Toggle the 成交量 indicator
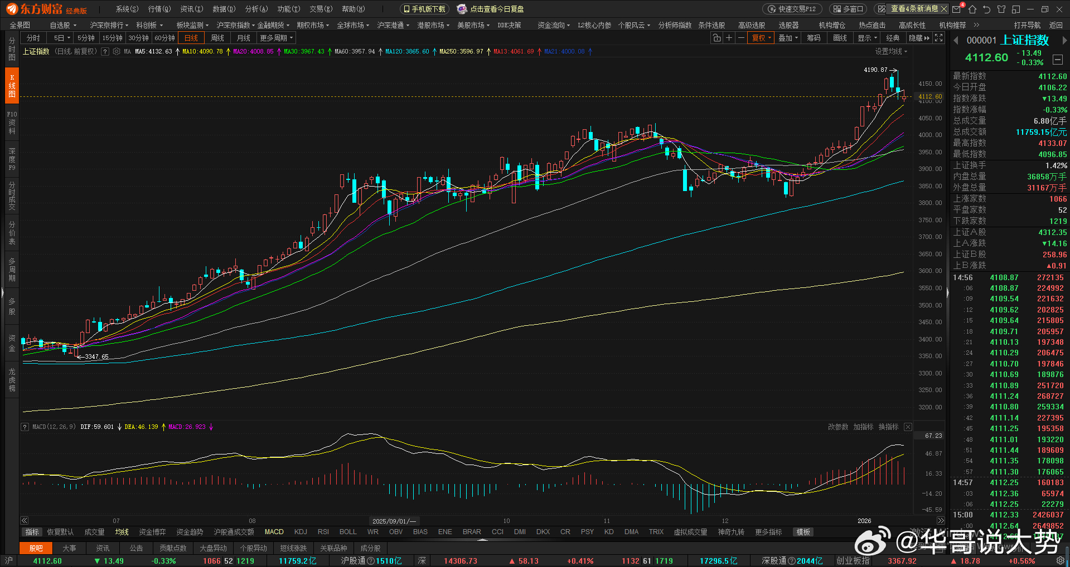Screen dimensions: 1070x567 pyautogui.click(x=94, y=532)
